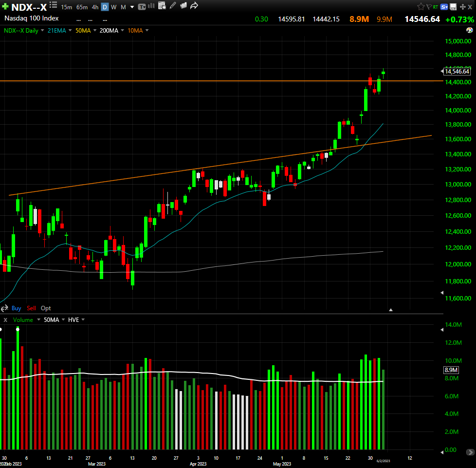Select the pencil drawing tool
Image resolution: width=476 pixels, height=468 pixels.
point(173,5)
